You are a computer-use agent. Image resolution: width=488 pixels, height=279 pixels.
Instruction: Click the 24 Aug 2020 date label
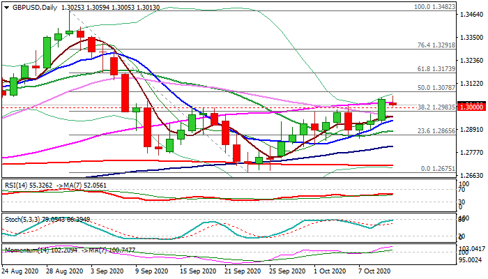coord(20,271)
